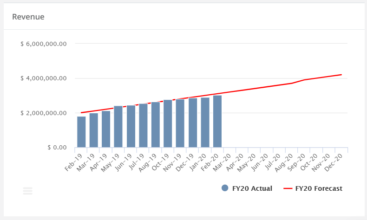Select the Jan-20 revenue bar
Image resolution: width=367 pixels, height=220 pixels.
(x=205, y=123)
